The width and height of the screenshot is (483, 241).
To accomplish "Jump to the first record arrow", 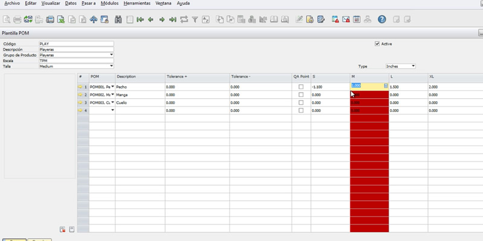I will click(140, 19).
